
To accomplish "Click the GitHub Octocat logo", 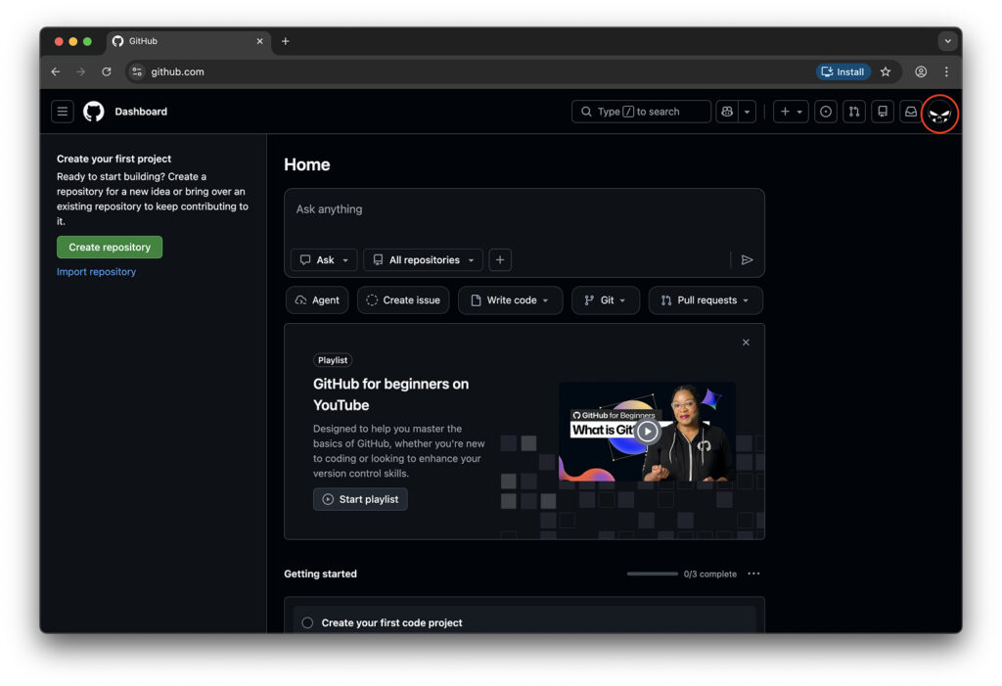I will click(x=94, y=112).
